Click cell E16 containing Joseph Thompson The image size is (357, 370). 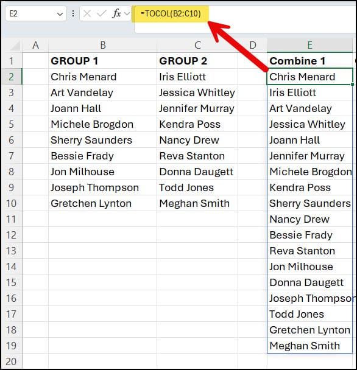pos(309,298)
